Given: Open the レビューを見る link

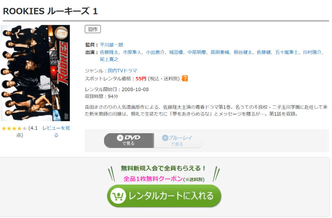Looking at the screenshot, I should pos(56,131).
